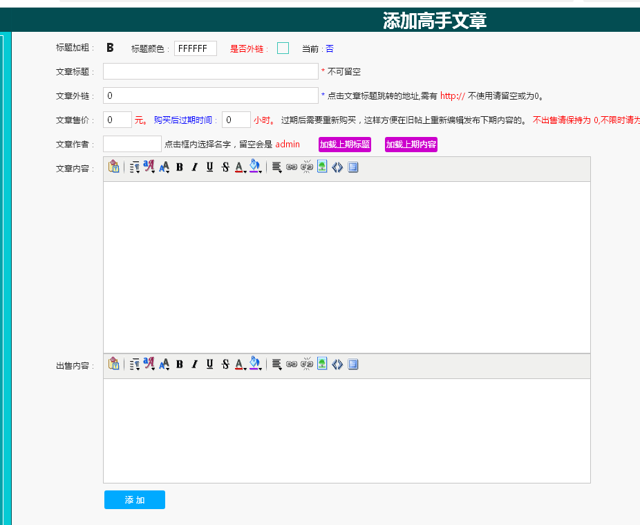Insert hyperlink via 文章内容 editor toolbar
Image resolution: width=640 pixels, height=525 pixels.
tap(292, 167)
